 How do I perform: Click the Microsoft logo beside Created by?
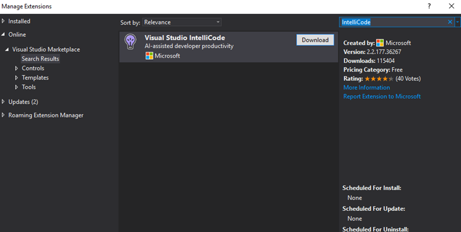[380, 43]
